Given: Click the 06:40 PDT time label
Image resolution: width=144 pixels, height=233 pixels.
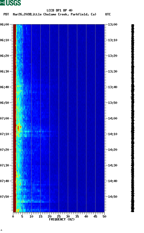Looking at the screenshot, I should [x=4, y=87].
